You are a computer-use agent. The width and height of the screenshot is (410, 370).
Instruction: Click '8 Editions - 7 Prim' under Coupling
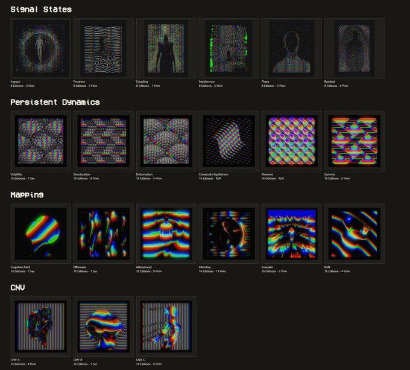pos(148,86)
